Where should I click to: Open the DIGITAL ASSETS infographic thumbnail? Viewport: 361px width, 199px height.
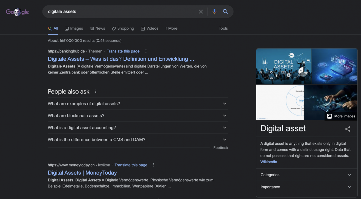pyautogui.click(x=284, y=66)
